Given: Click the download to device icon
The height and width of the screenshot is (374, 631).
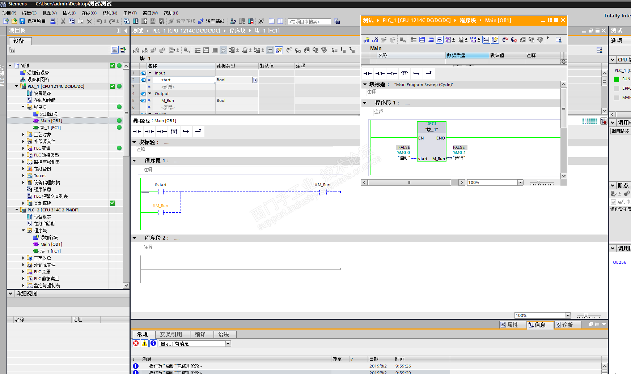Looking at the screenshot, I should [x=136, y=21].
